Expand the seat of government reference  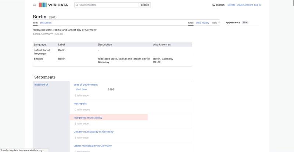click(x=82, y=95)
